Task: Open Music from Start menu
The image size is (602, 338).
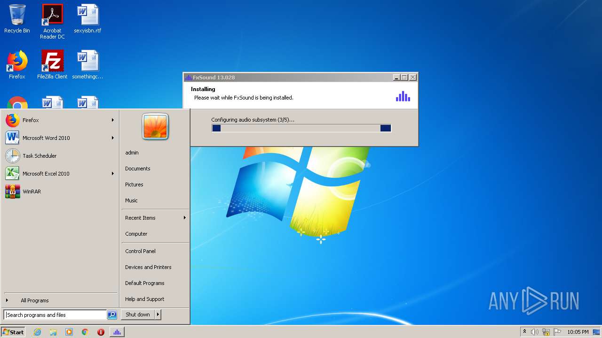Action: click(x=131, y=200)
